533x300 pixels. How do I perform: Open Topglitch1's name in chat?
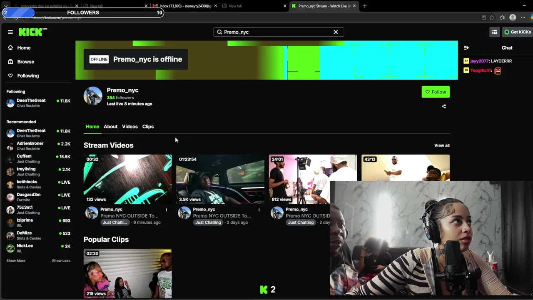[x=481, y=71]
